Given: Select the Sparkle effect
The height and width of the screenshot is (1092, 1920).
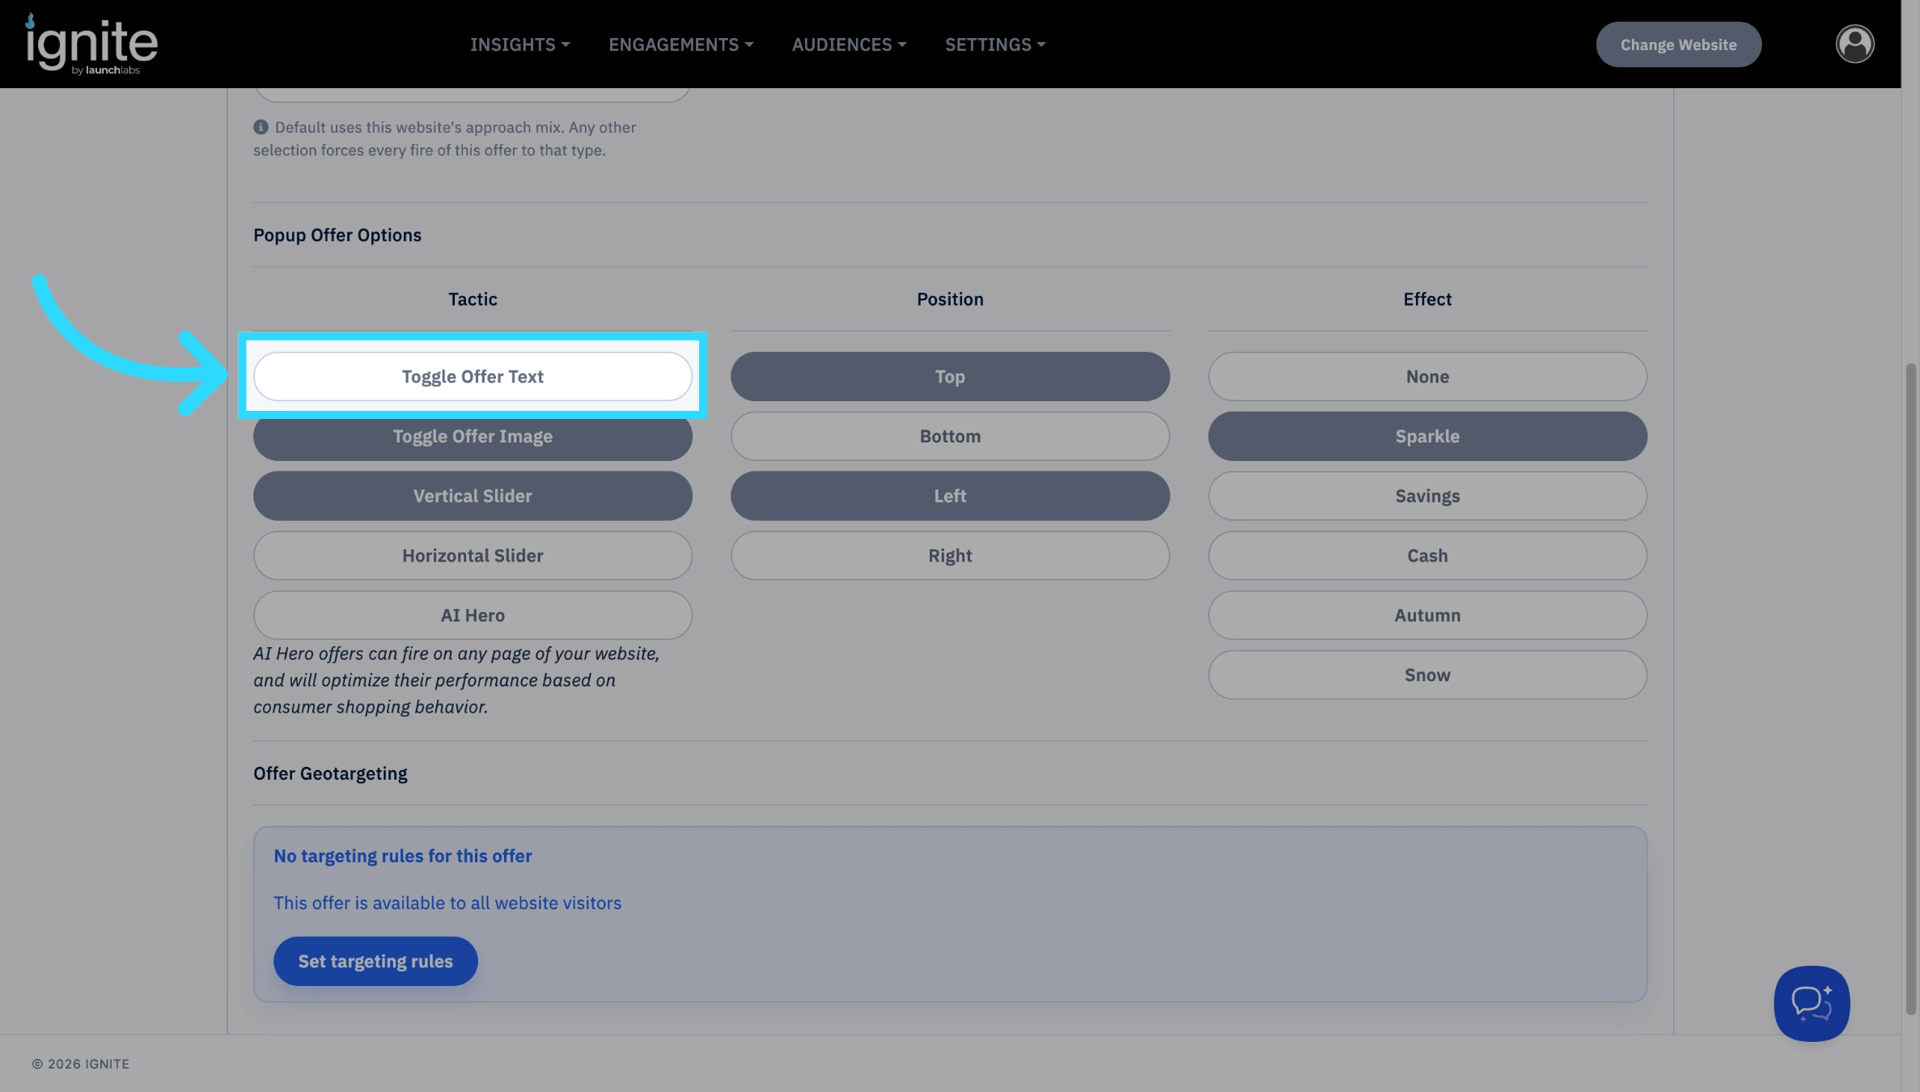Looking at the screenshot, I should [x=1427, y=436].
